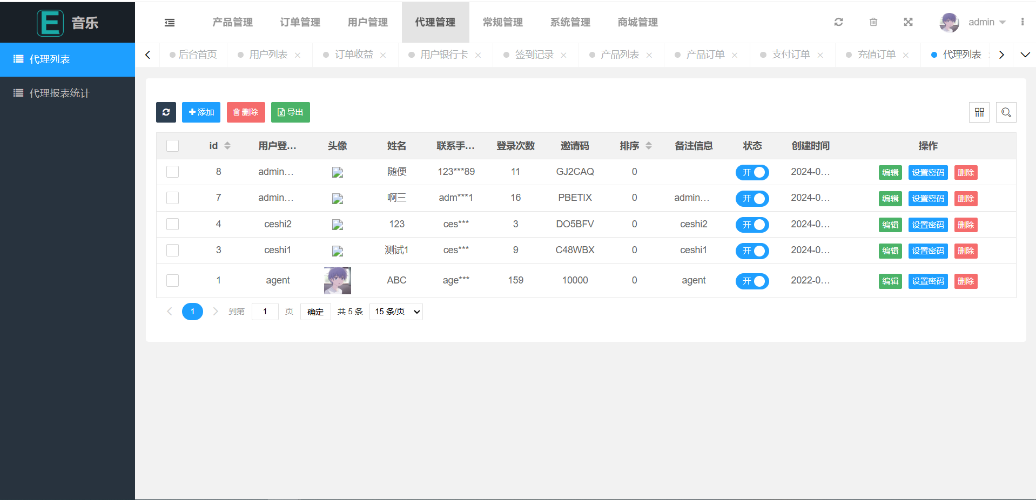The width and height of the screenshot is (1036, 500).
Task: Click the blue 添加 button
Action: [x=201, y=112]
